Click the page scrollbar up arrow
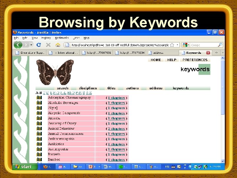This screenshot has height=178, width=237. point(223,58)
